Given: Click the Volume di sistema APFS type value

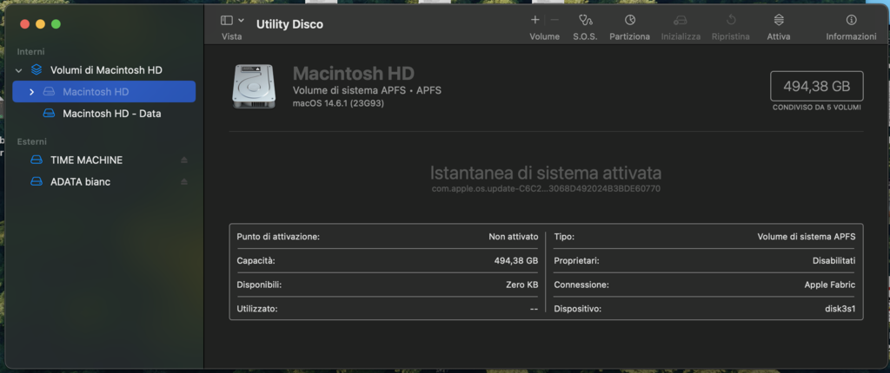Looking at the screenshot, I should pos(806,237).
